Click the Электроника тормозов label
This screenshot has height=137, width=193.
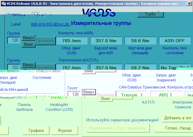point(183,105)
